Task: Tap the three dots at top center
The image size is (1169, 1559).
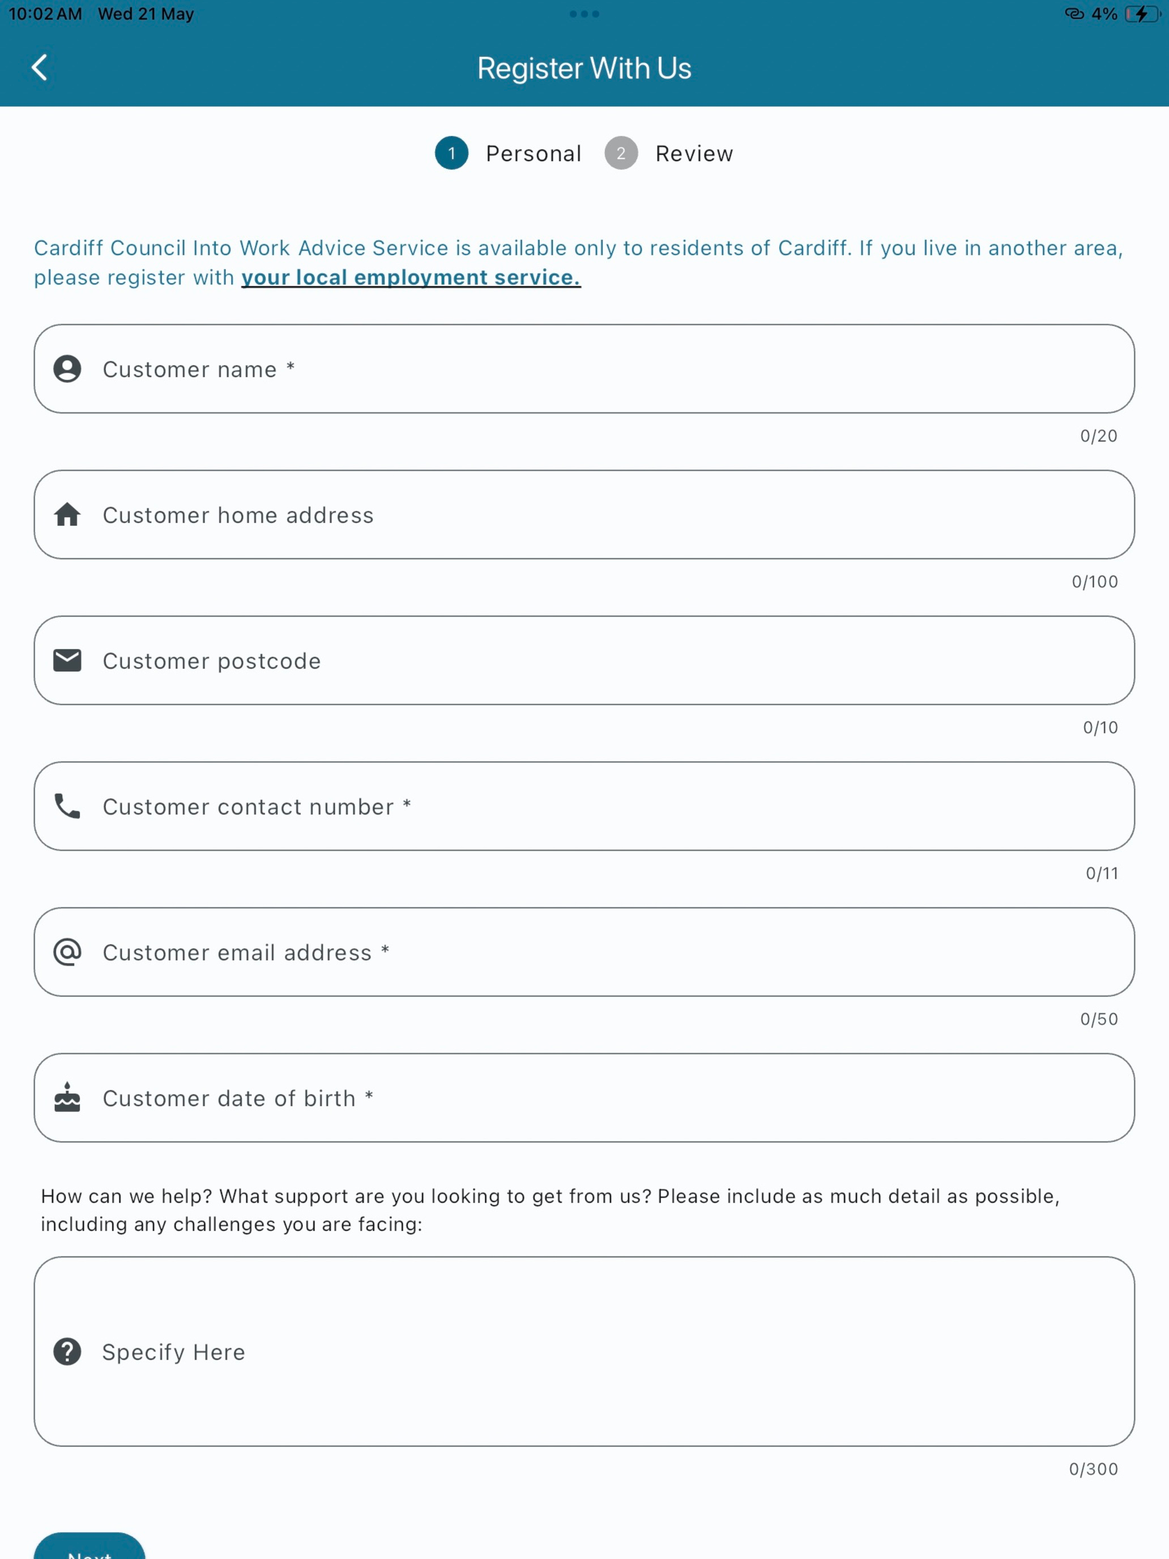Action: coord(584,14)
